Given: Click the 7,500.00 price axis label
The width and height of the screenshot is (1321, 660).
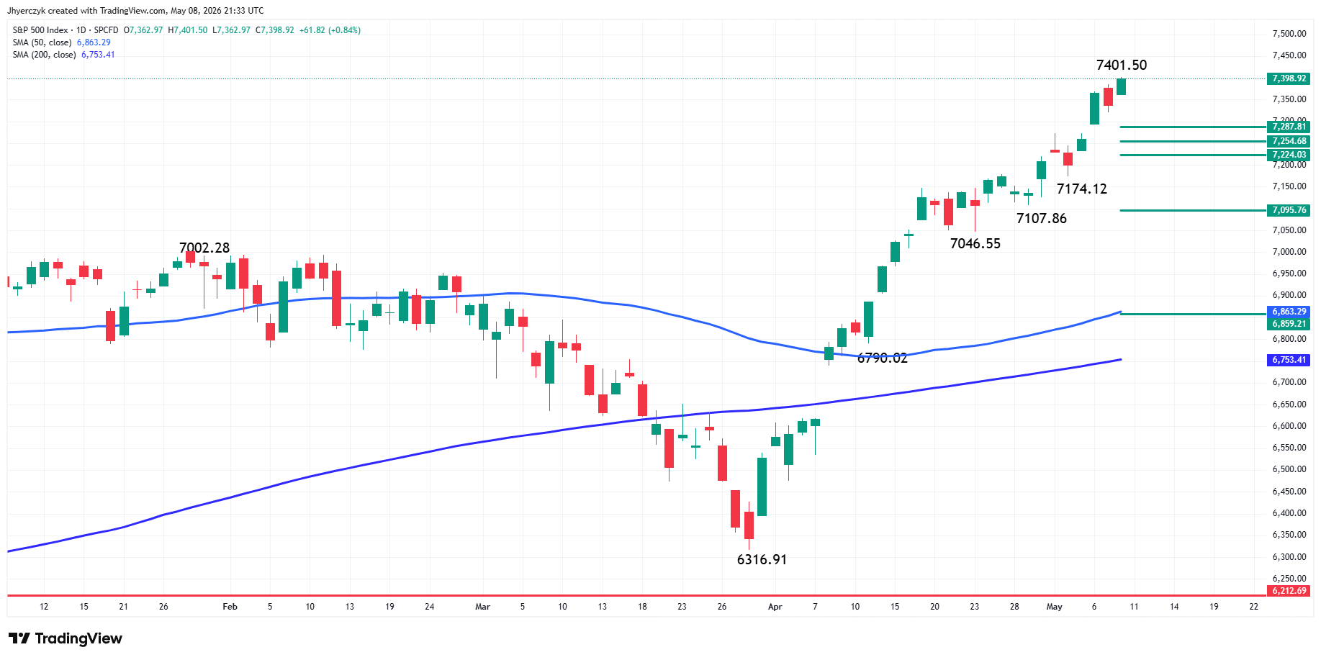Looking at the screenshot, I should tap(1289, 34).
